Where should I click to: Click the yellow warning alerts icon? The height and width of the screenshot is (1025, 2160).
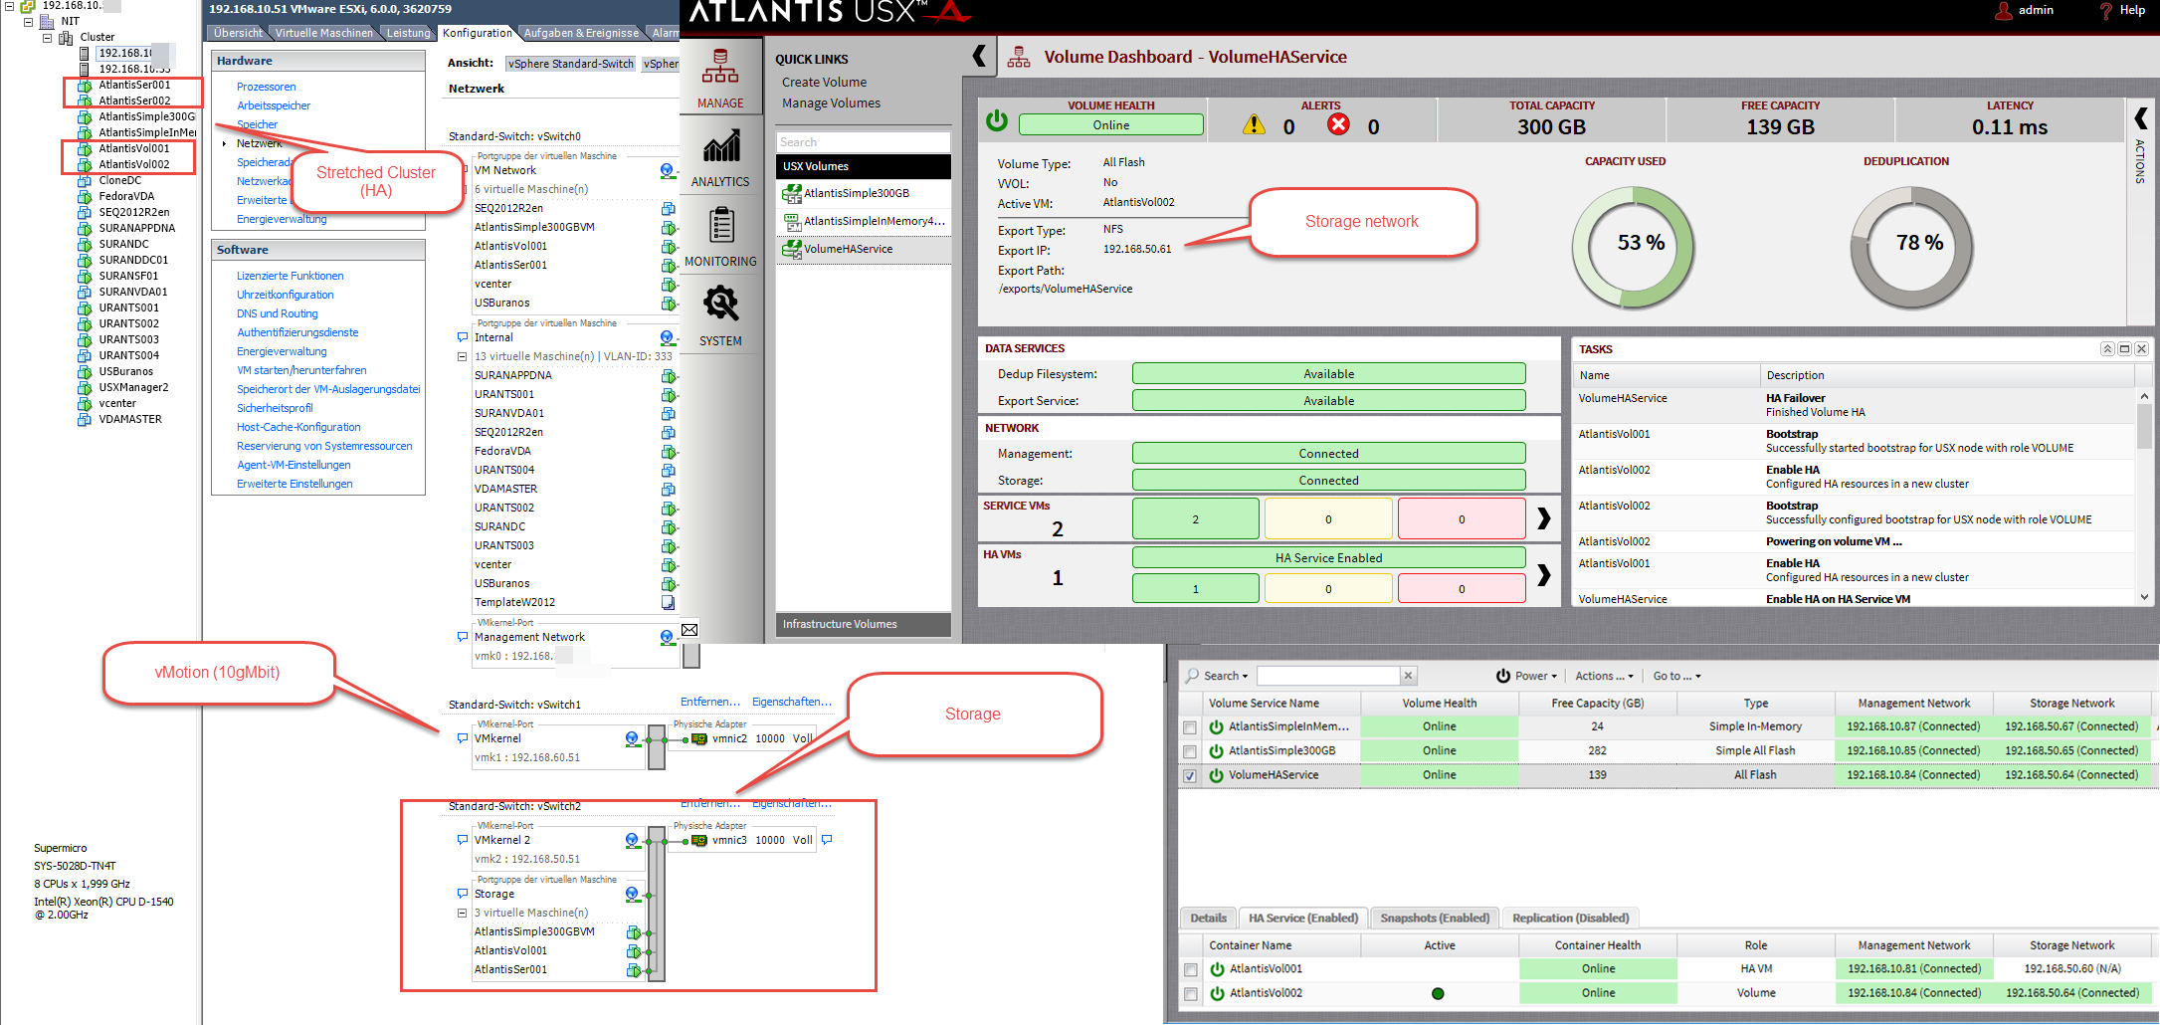[x=1254, y=124]
